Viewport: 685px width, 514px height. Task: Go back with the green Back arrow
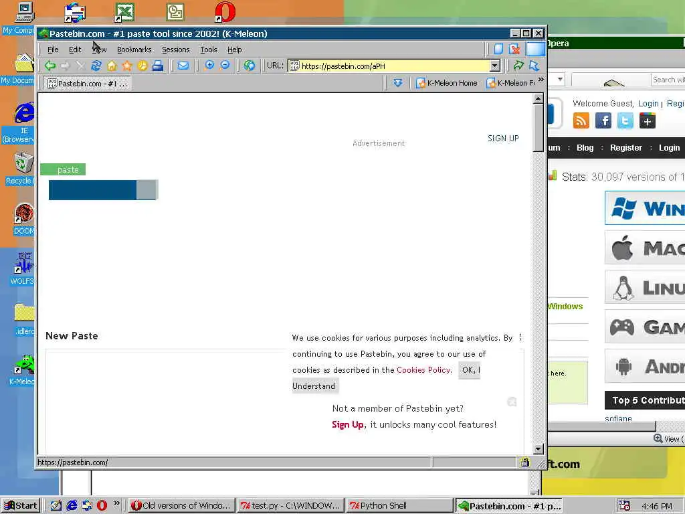tap(50, 66)
